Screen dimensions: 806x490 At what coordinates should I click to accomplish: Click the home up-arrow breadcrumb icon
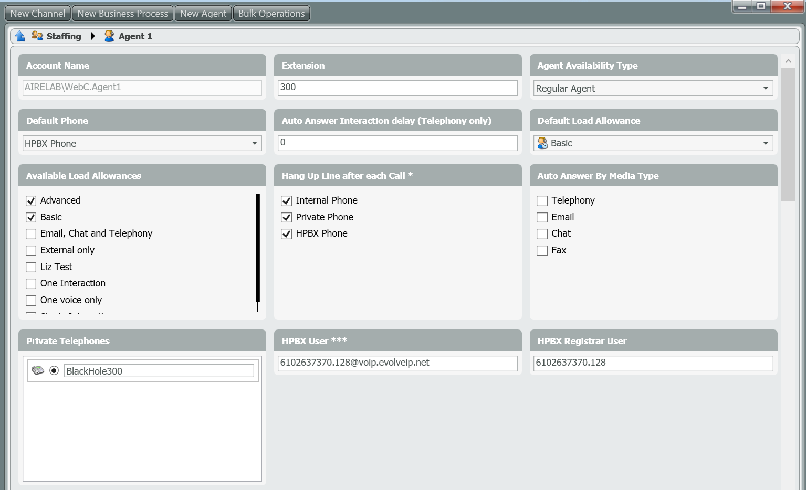coord(20,36)
